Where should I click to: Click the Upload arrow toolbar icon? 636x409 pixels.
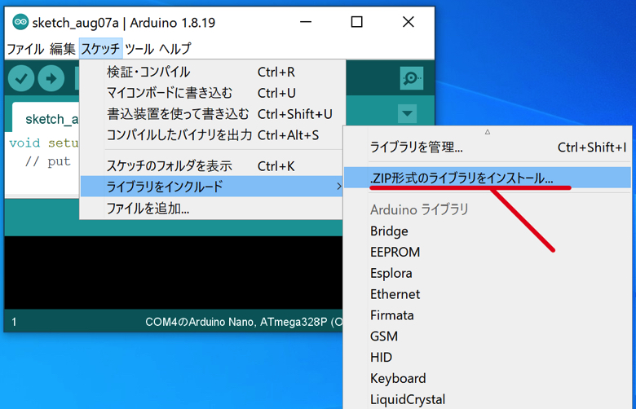click(x=51, y=78)
